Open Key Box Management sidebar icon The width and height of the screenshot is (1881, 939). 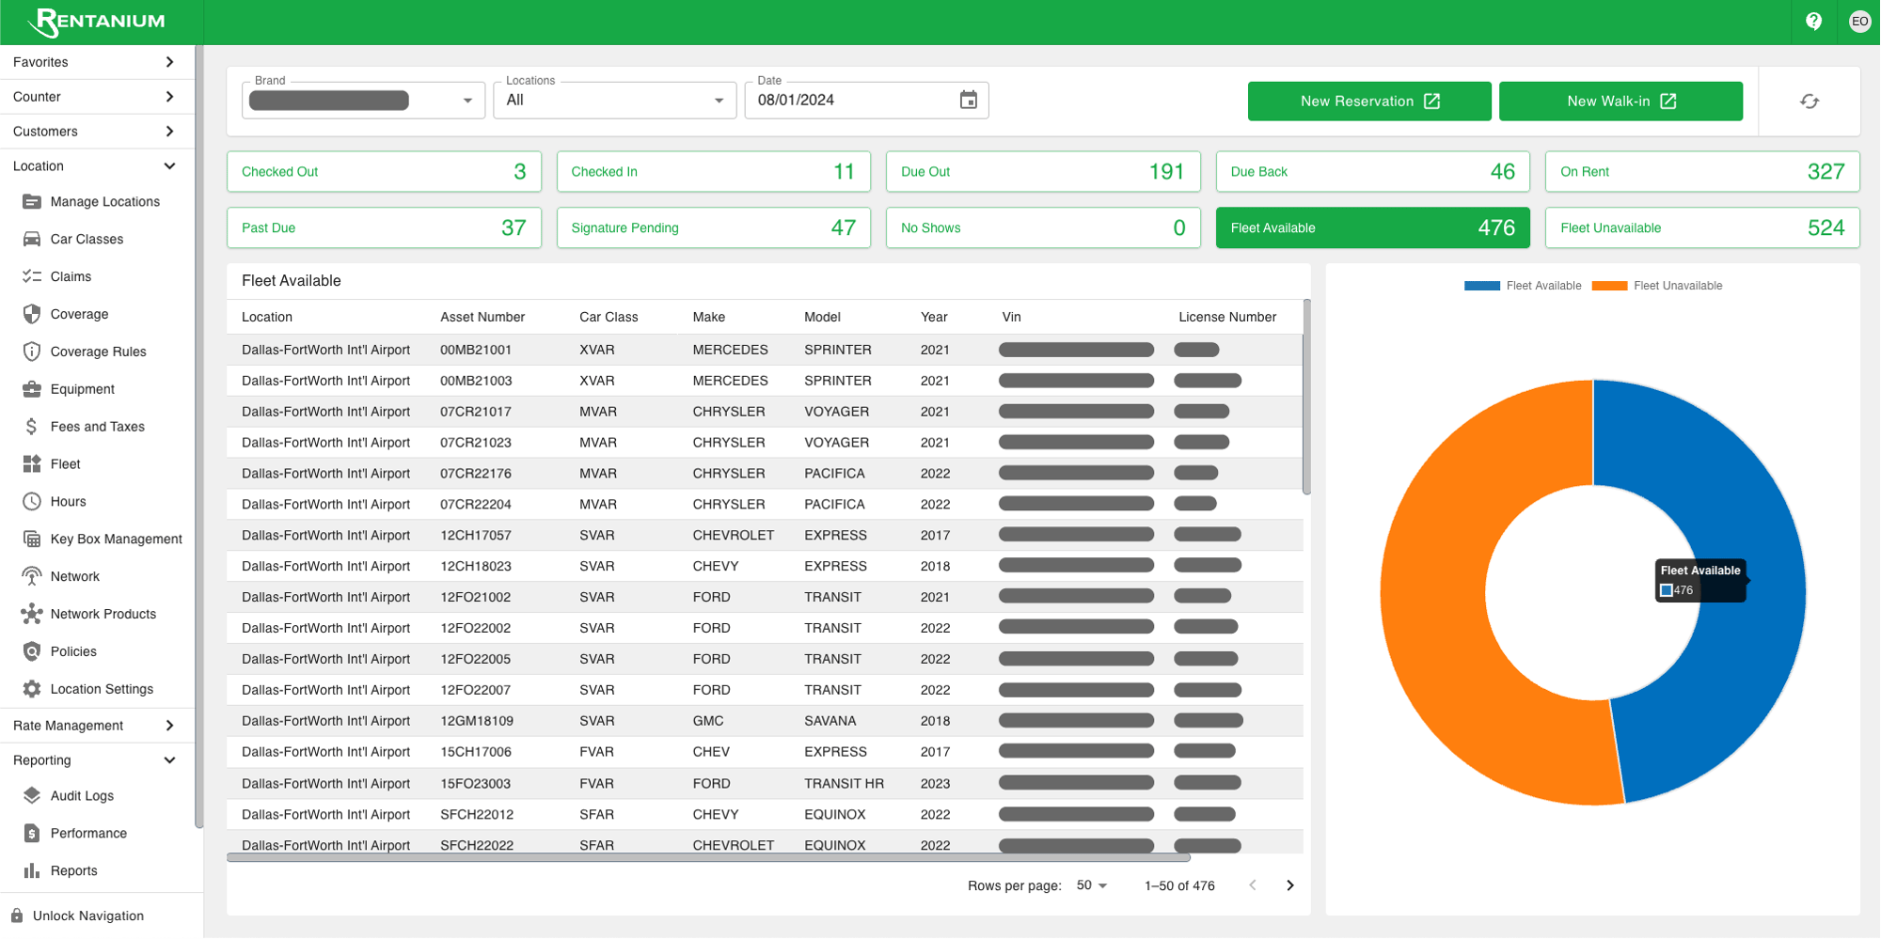(x=32, y=539)
